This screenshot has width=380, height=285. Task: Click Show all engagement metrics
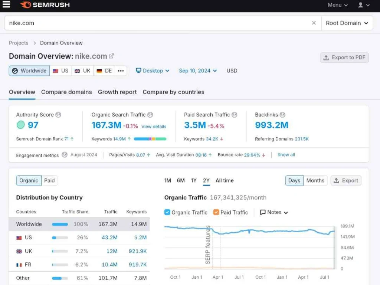click(286, 155)
